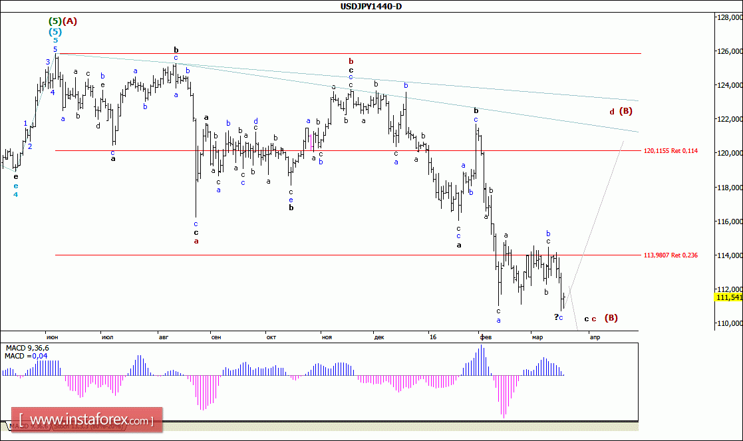743x441 pixels.
Task: Open the www.instaforex.com watermark link
Action: tap(87, 420)
